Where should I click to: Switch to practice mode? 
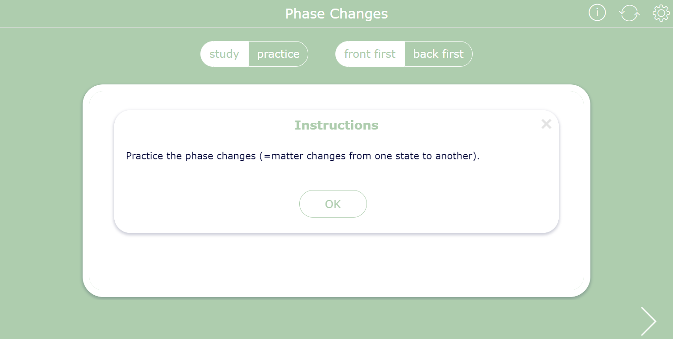[x=278, y=54]
